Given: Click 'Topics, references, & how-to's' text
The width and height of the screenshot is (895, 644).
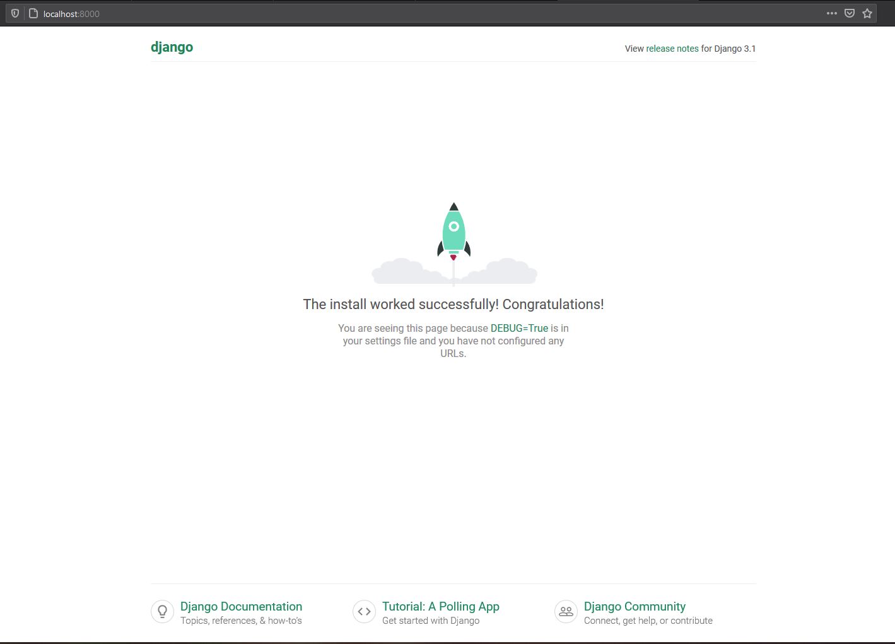Looking at the screenshot, I should pyautogui.click(x=241, y=621).
